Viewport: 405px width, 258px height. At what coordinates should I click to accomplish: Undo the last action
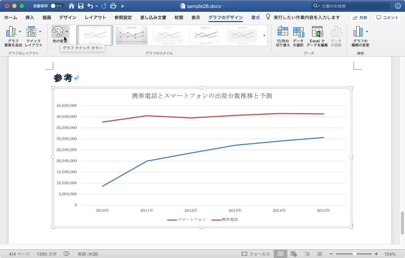(x=90, y=6)
